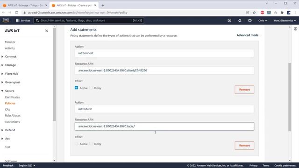The width and height of the screenshot is (299, 168).
Task: Click the browser address bar URL
Action: (78, 13)
